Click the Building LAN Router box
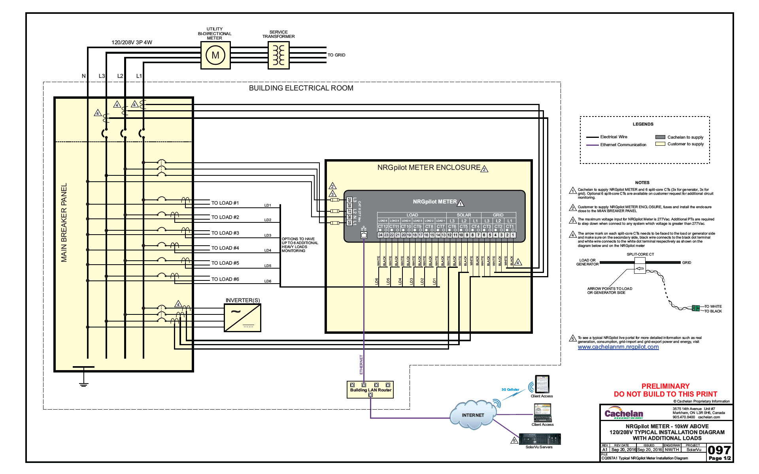Image resolution: width=759 pixels, height=474 pixels. tap(370, 390)
